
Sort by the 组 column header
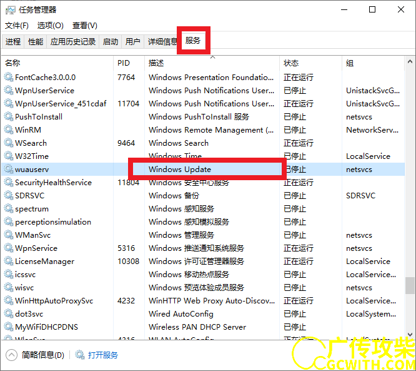(x=373, y=63)
